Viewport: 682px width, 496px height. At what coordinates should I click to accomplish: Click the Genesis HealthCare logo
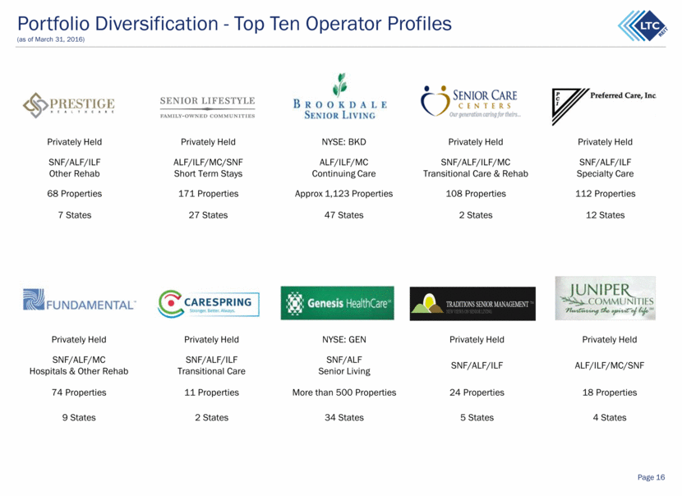338,303
